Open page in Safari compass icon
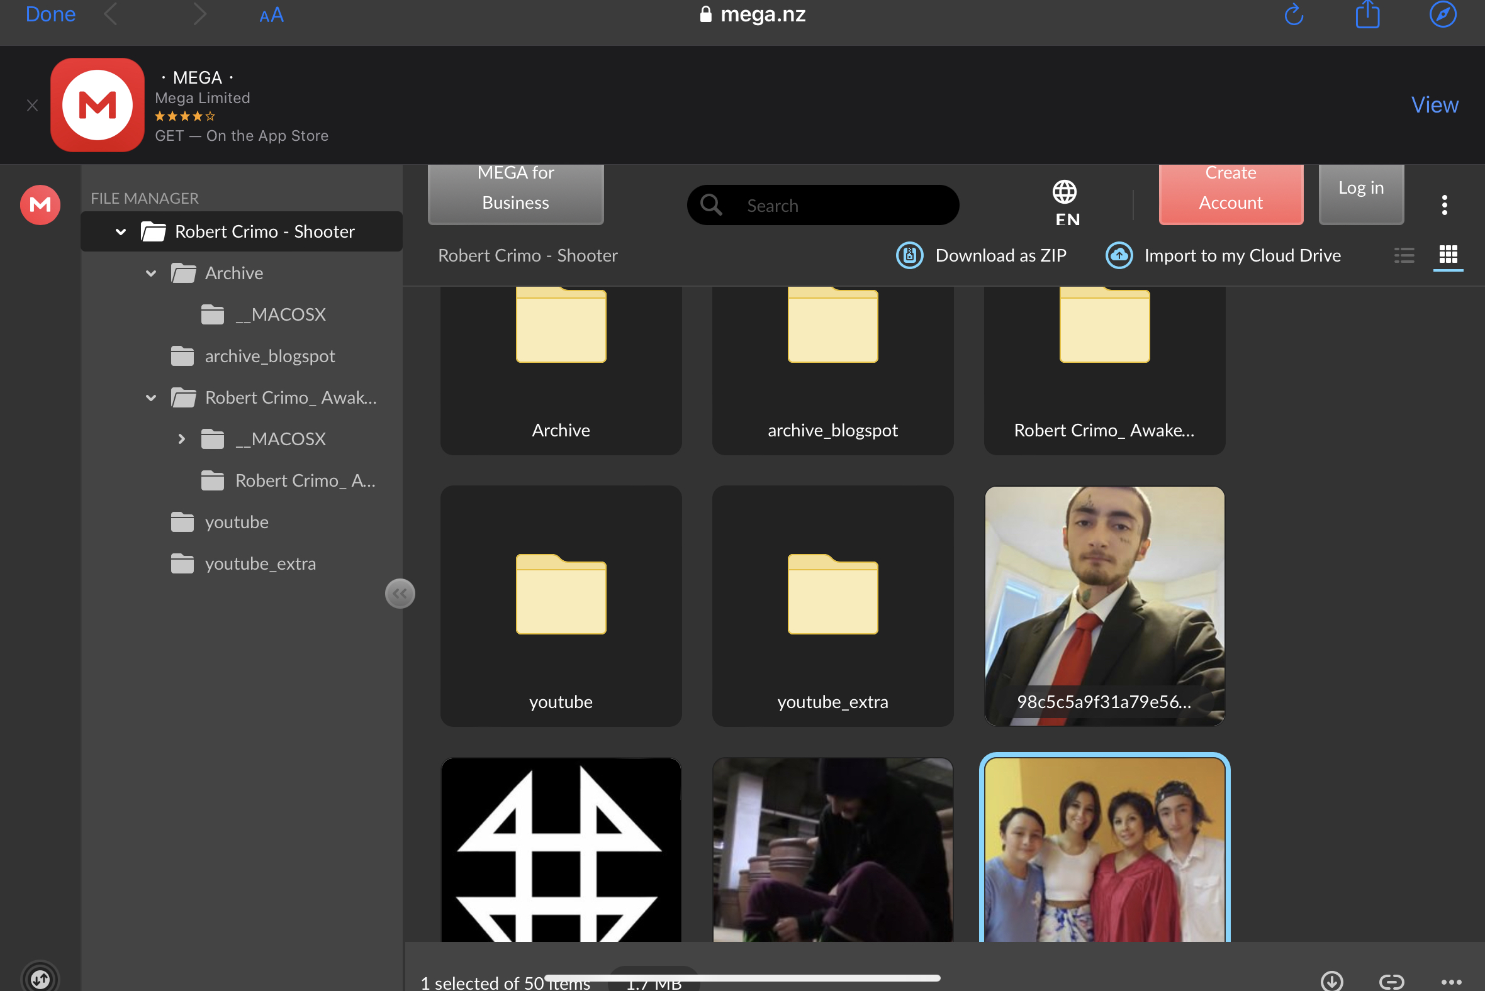Screen dimensions: 1485x991 coord(1443,14)
